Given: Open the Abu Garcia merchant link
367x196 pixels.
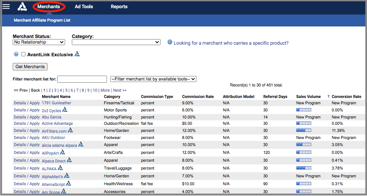Looking at the screenshot, I should point(52,117).
